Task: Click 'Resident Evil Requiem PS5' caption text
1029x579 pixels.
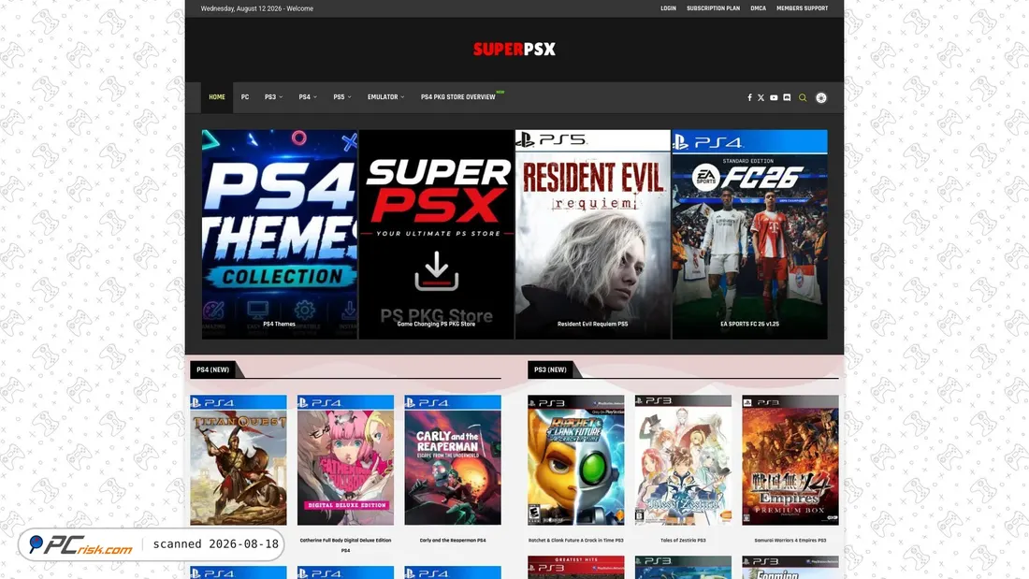Action: pyautogui.click(x=592, y=324)
